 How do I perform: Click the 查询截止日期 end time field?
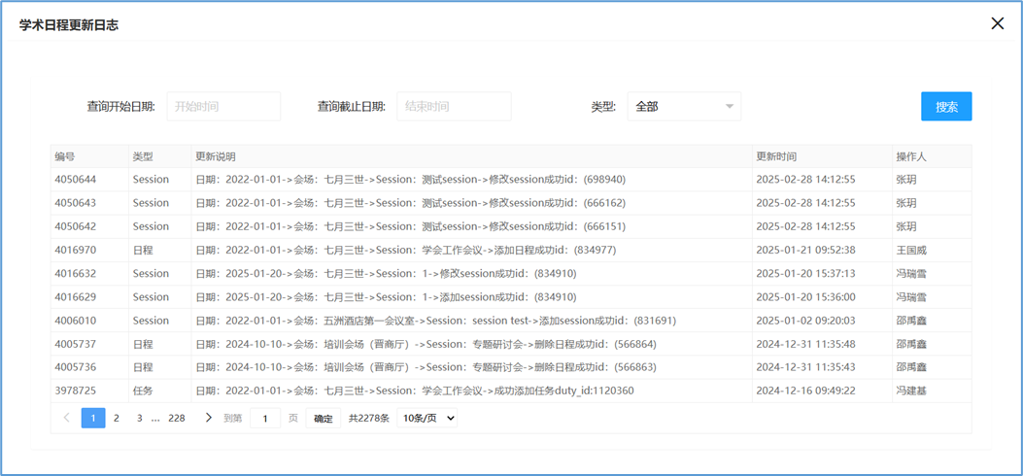coord(454,107)
